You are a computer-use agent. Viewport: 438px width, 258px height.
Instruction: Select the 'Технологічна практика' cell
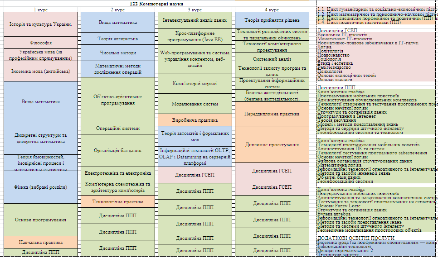coord(117,201)
